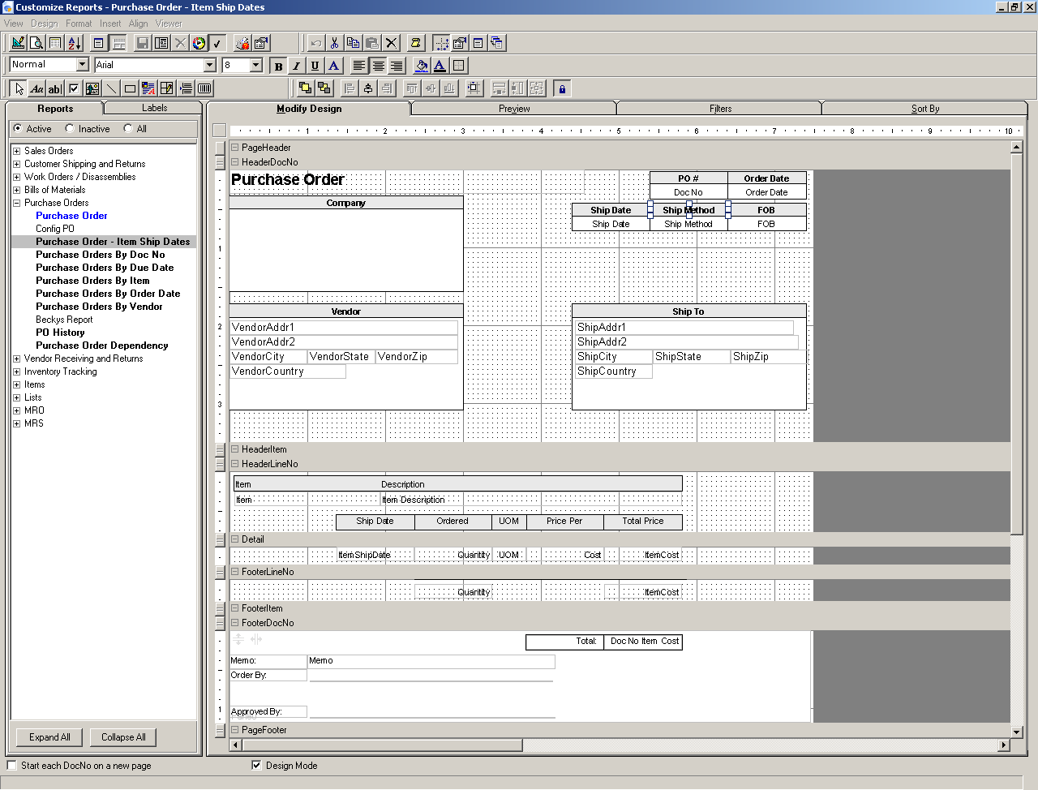1038x790 pixels.
Task: Open the font name dropdown
Action: (209, 65)
